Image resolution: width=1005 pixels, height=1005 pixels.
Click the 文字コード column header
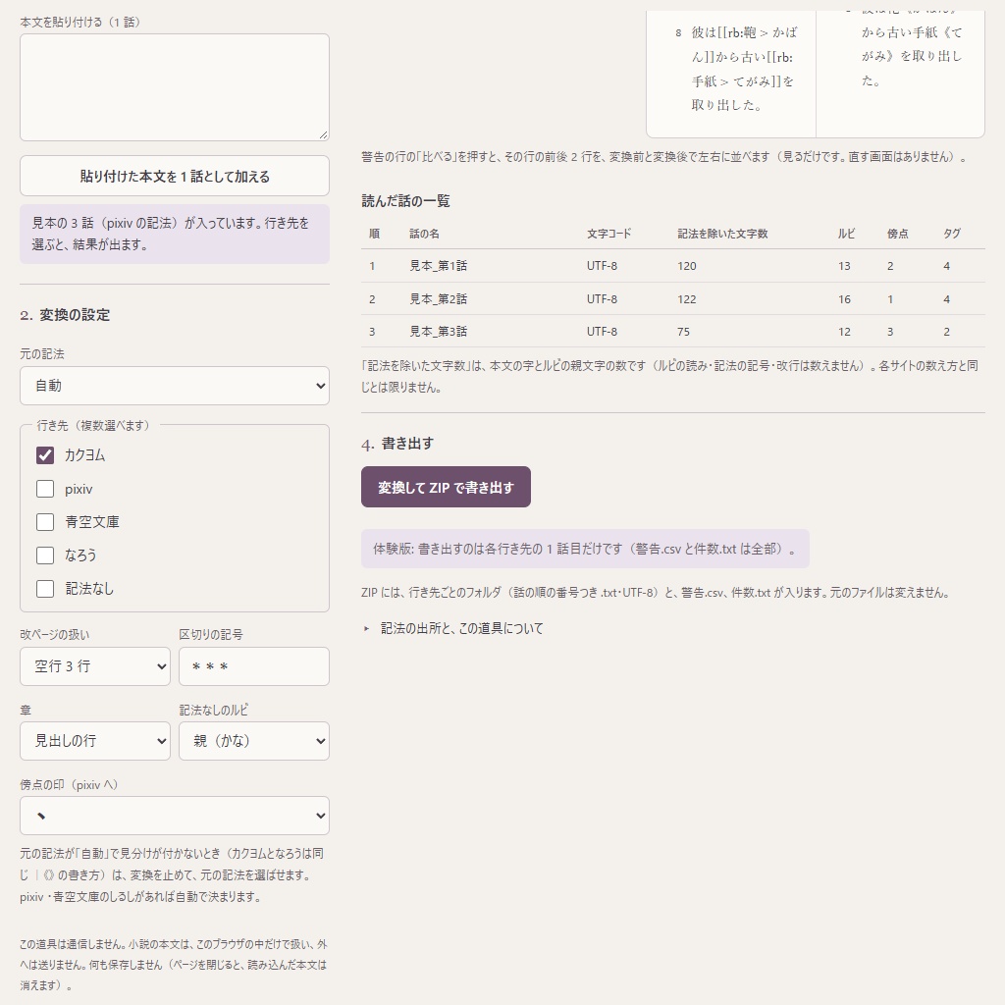click(608, 234)
